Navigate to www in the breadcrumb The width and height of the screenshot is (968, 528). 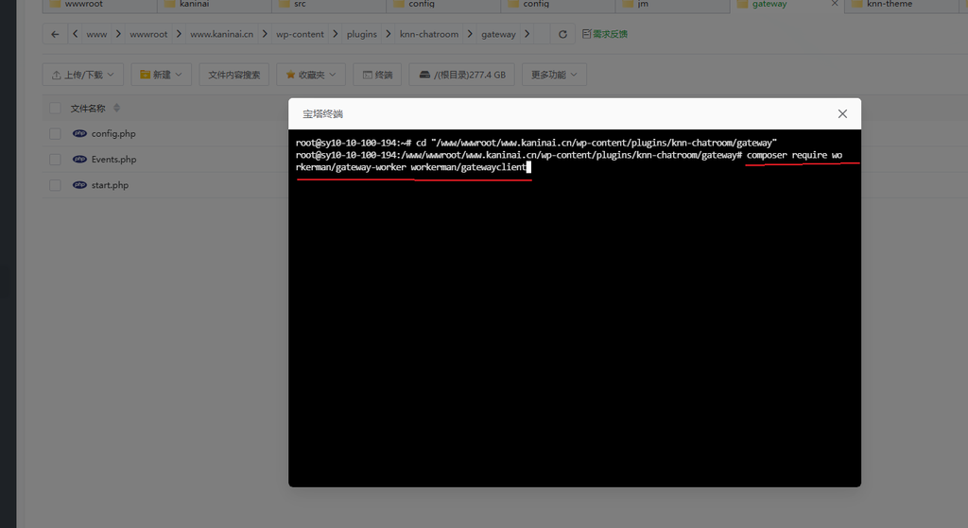click(96, 35)
